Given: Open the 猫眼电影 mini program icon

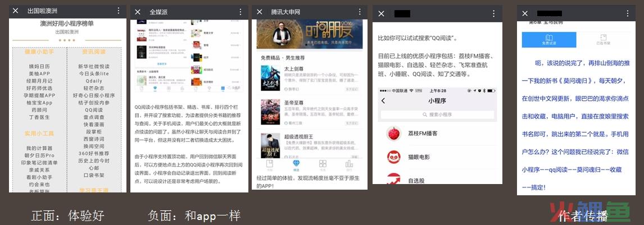Looking at the screenshot, I should click(393, 157).
